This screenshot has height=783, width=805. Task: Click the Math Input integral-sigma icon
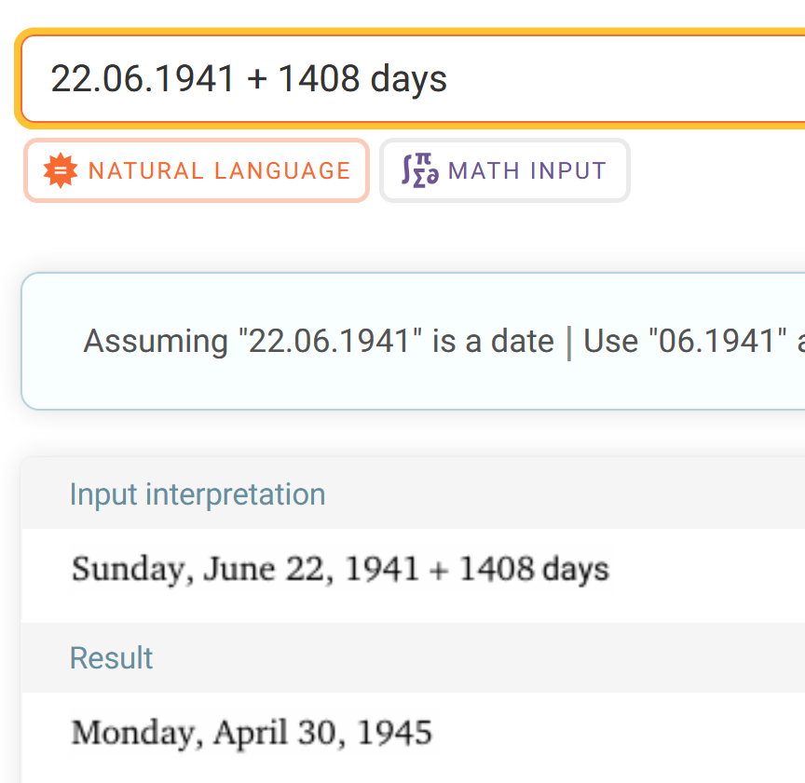pyautogui.click(x=419, y=170)
